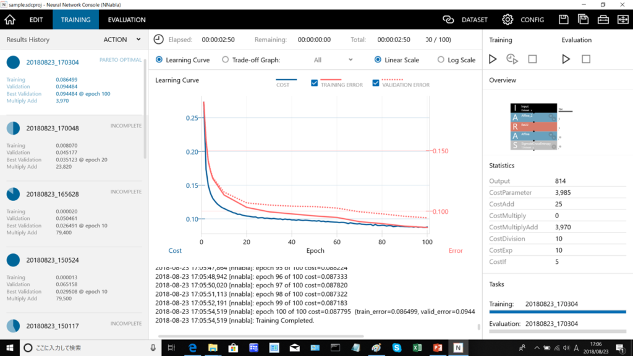This screenshot has height=356, width=633.
Task: Save the project with disk icon
Action: point(564,19)
